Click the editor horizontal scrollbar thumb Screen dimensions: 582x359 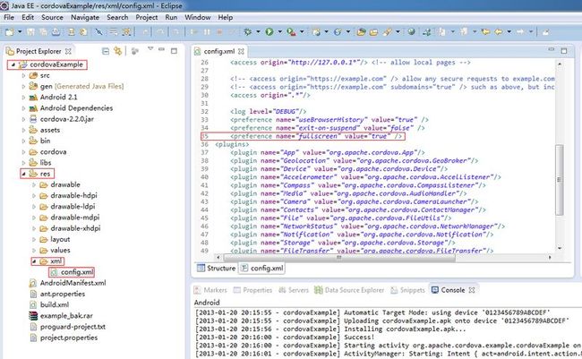(339, 257)
